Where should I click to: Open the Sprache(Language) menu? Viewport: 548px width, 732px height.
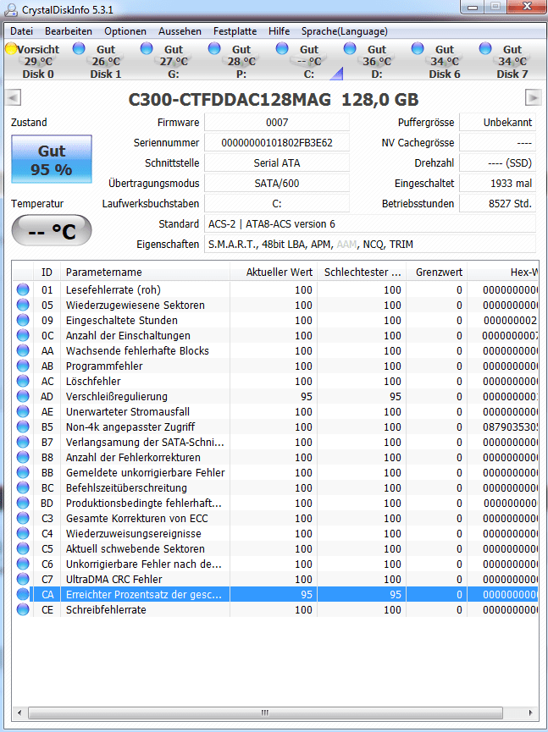pyautogui.click(x=345, y=31)
